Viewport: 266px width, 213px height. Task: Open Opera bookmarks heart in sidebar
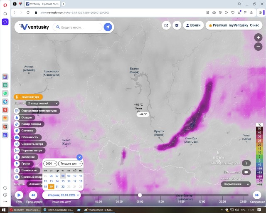tap(5, 188)
